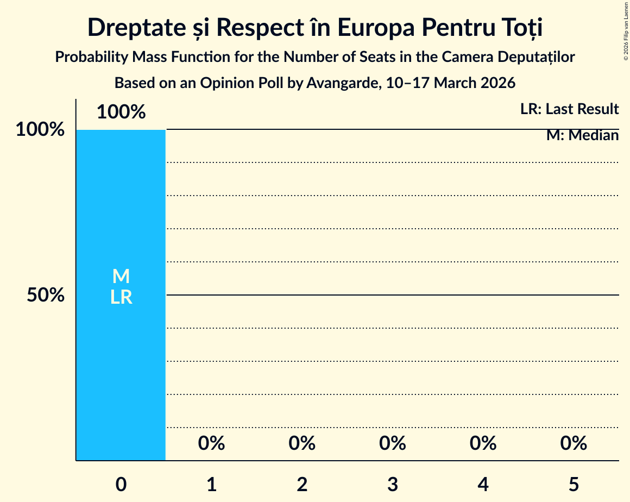Click the LR: Last Result legend entry

[569, 109]
